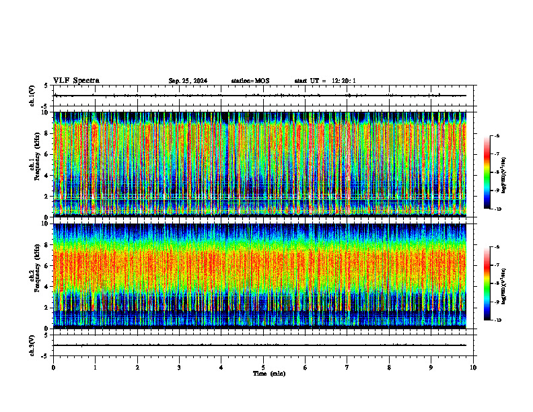Click the "ch.1(V)" waveform axis label
Image resolution: width=533 pixels, height=412 pixels.
click(x=32, y=96)
